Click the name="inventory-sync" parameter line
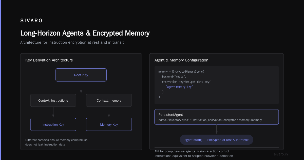This screenshot has width=304, height=160. pyautogui.click(x=210, y=120)
